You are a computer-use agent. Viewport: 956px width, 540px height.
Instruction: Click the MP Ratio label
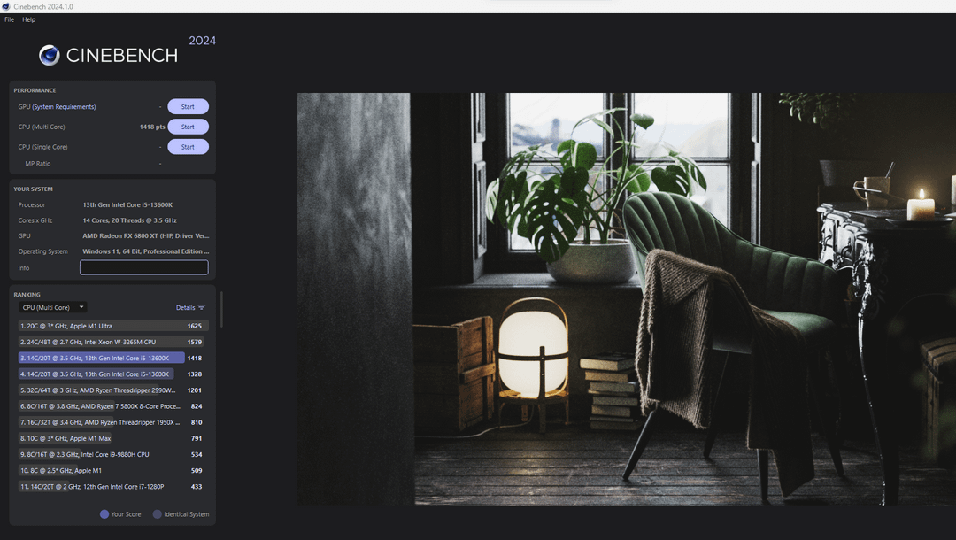(38, 164)
